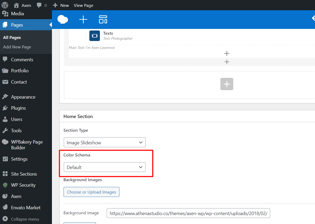Click the Home Section panel heading
This screenshot has width=315, height=224.
[x=78, y=116]
